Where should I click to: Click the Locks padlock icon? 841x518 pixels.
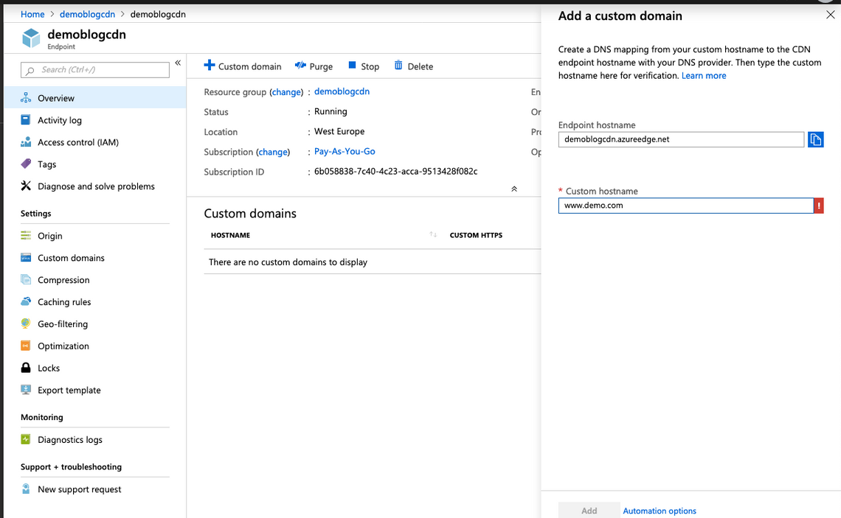[26, 368]
